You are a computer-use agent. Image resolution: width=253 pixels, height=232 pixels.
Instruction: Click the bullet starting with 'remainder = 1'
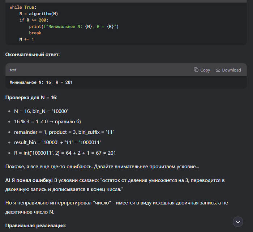pos(65,132)
